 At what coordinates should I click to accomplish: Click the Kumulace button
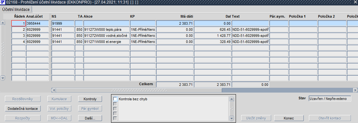(59, 99)
